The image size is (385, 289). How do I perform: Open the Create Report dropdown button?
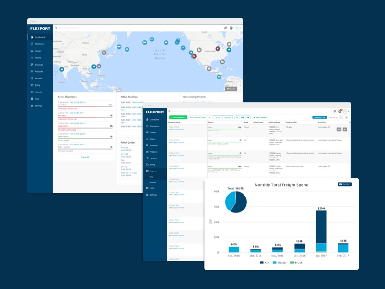[x=178, y=118]
